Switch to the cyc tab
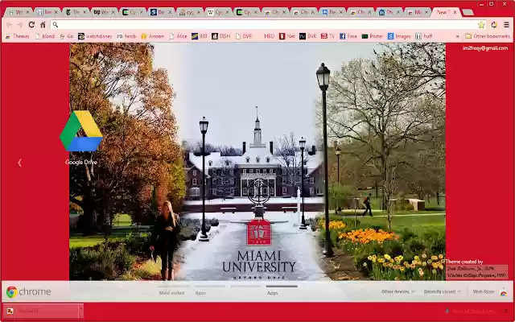The width and height of the screenshot is (515, 322). [191, 12]
